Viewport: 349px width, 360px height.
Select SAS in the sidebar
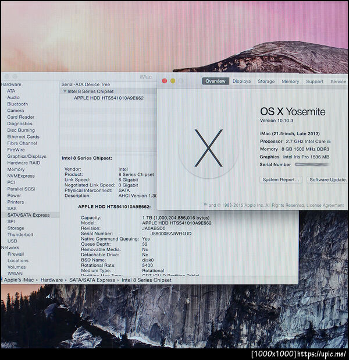pos(12,209)
